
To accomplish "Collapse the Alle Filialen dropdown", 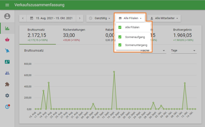I will [130, 18].
